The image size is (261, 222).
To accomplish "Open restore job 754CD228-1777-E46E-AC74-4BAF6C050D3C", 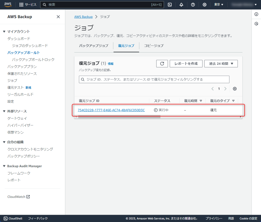I will 111,110.
